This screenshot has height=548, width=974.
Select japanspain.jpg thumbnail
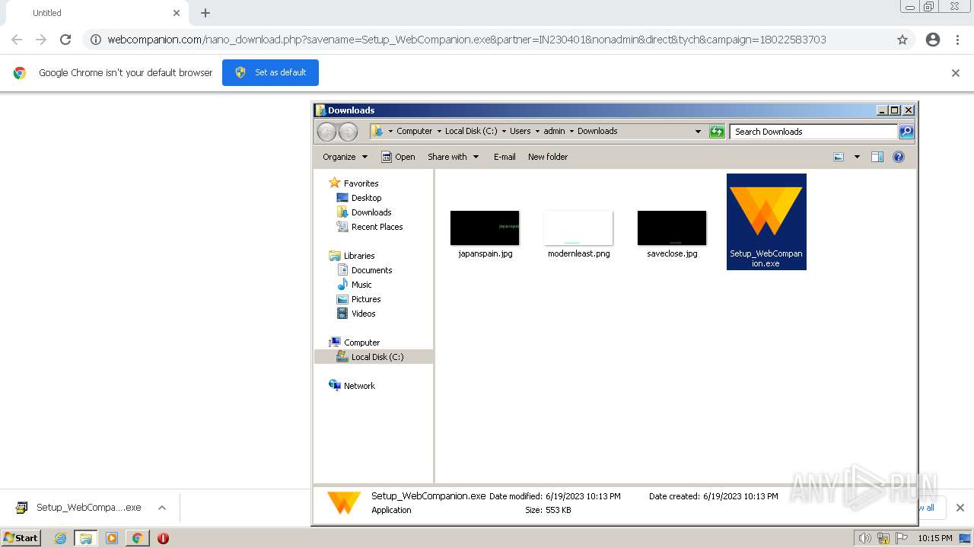(485, 228)
